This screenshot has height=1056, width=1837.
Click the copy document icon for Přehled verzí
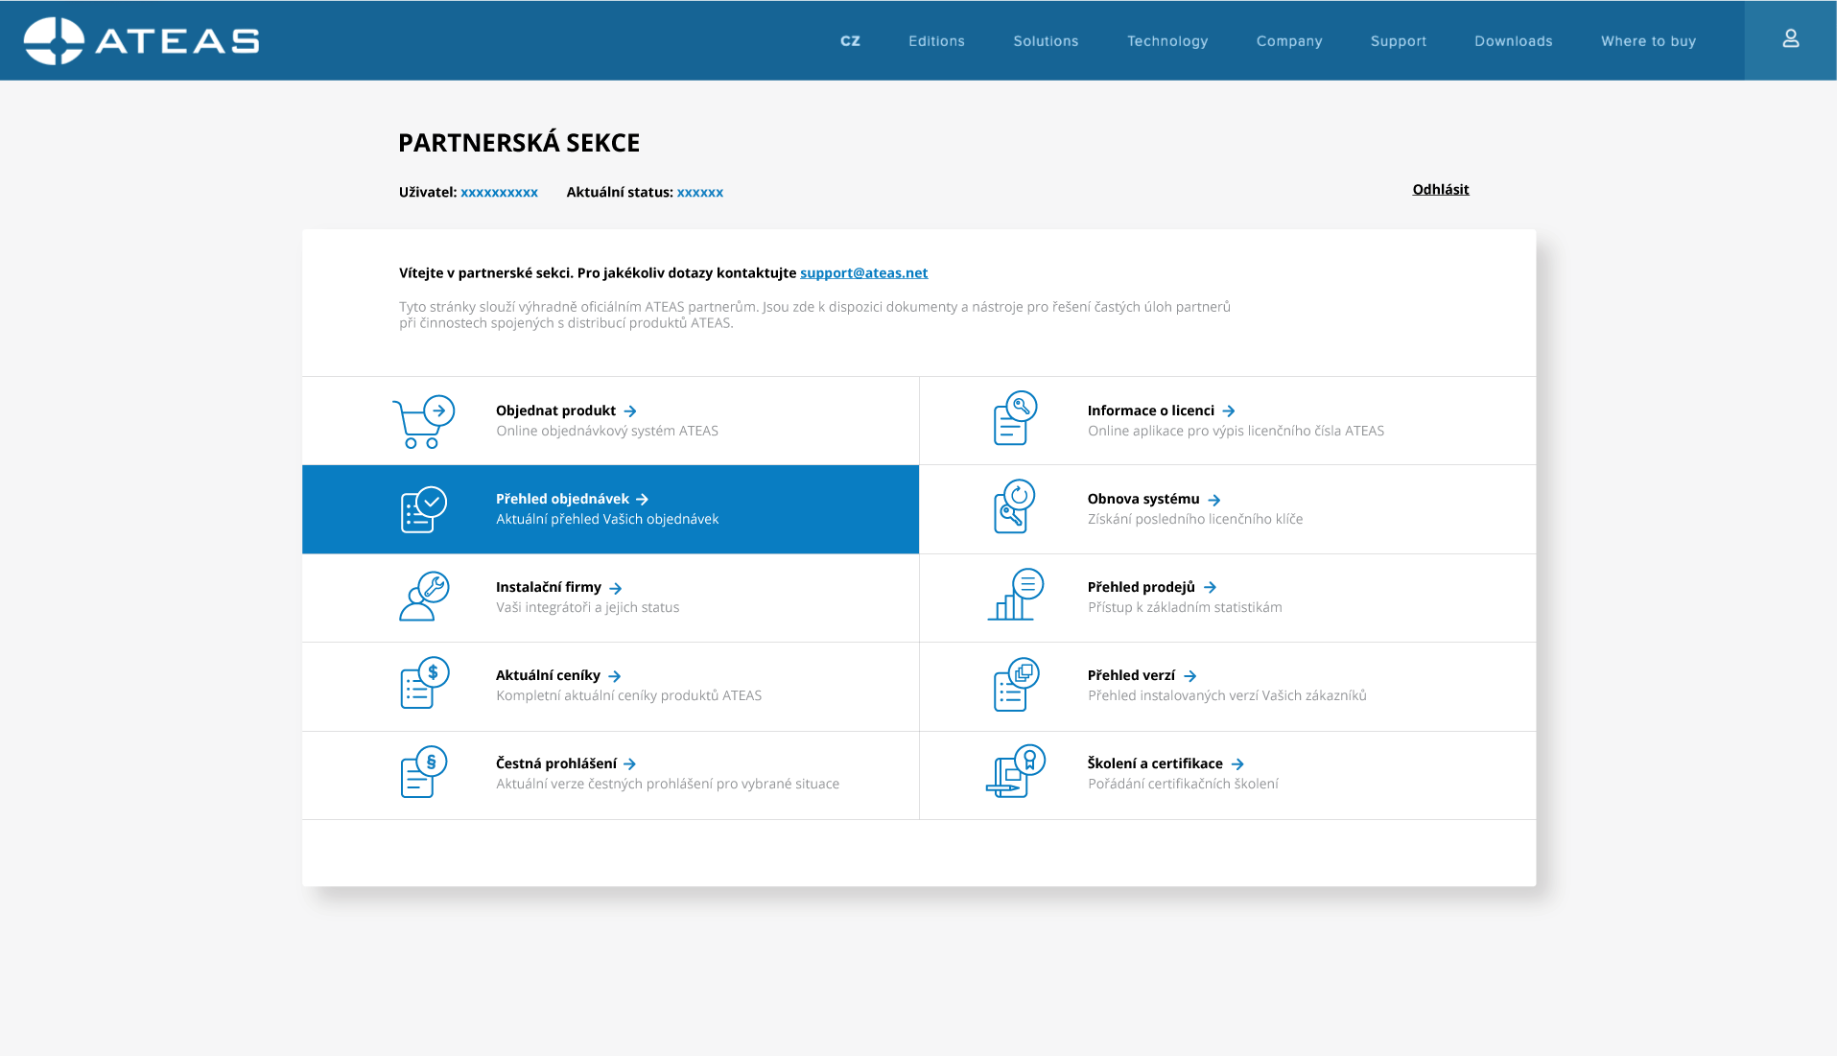(1016, 684)
